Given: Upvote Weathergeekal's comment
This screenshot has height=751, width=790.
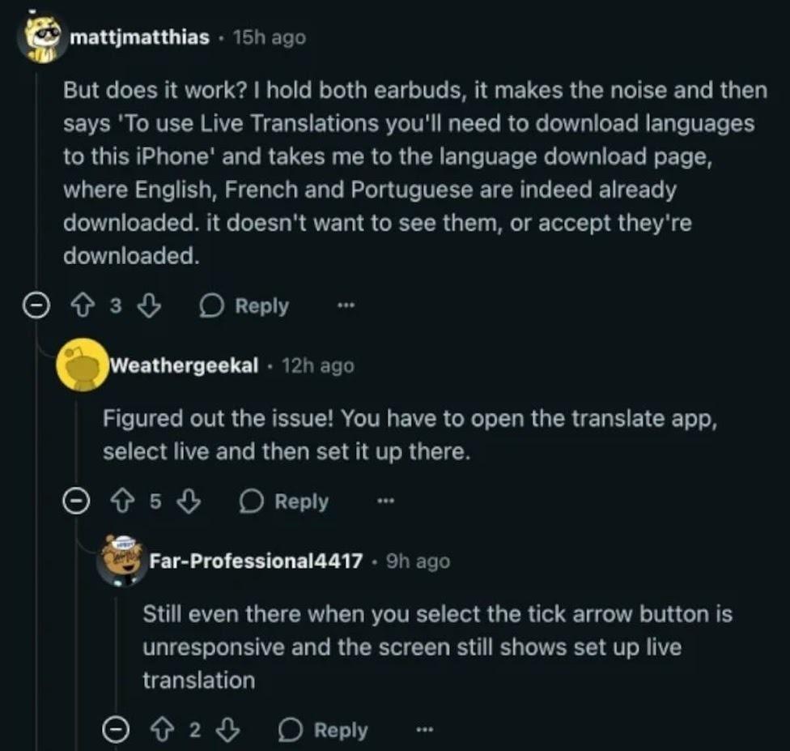Looking at the screenshot, I should [125, 501].
